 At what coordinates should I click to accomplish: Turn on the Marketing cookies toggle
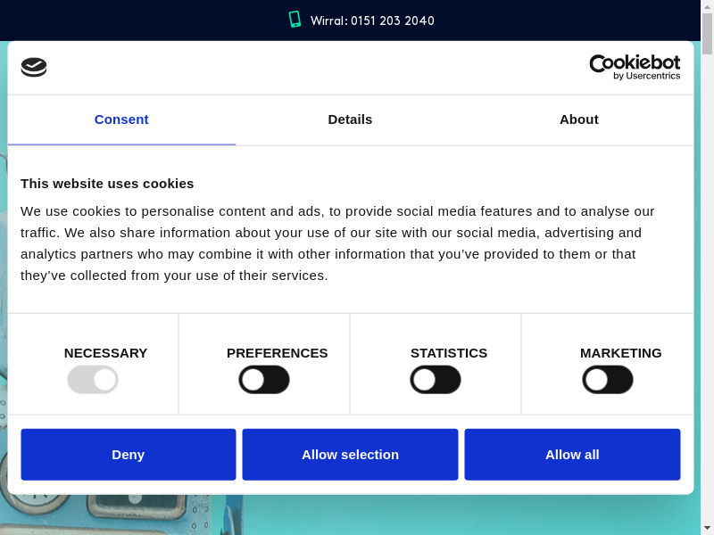coord(608,380)
